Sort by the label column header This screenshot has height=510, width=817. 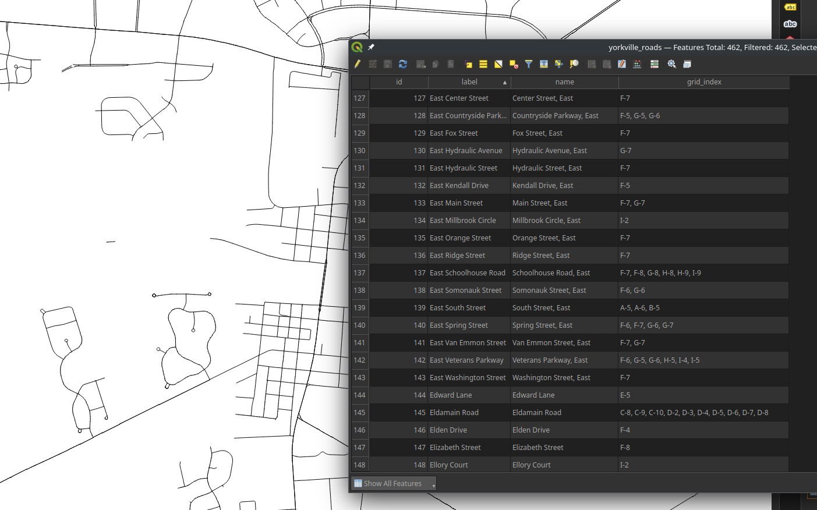coord(469,82)
